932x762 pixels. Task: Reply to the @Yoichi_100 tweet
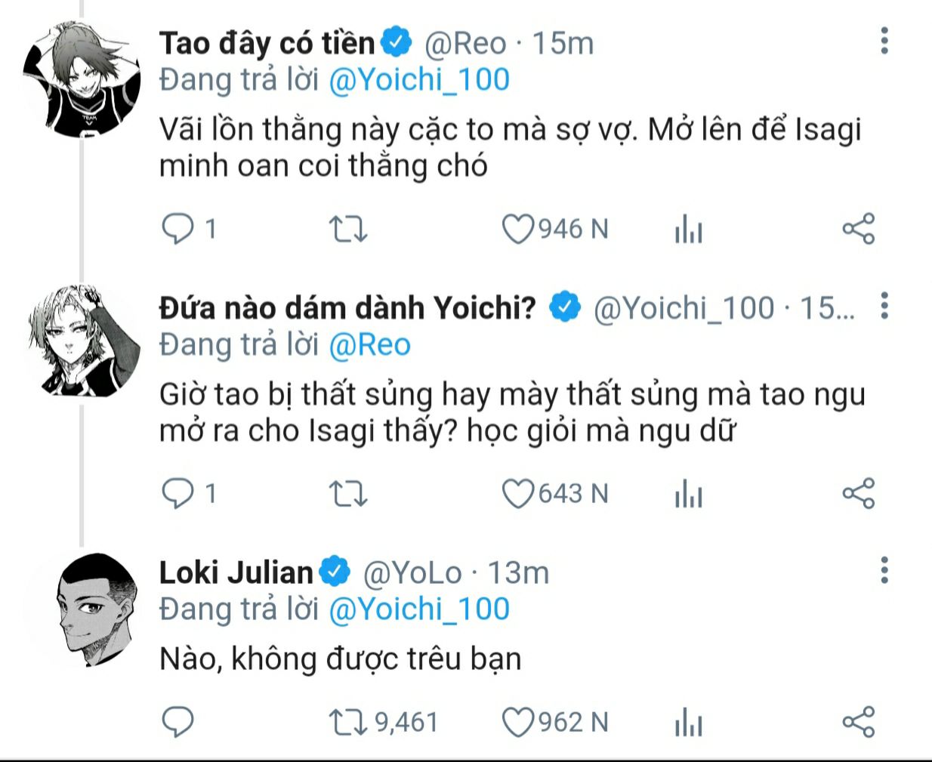pyautogui.click(x=178, y=494)
